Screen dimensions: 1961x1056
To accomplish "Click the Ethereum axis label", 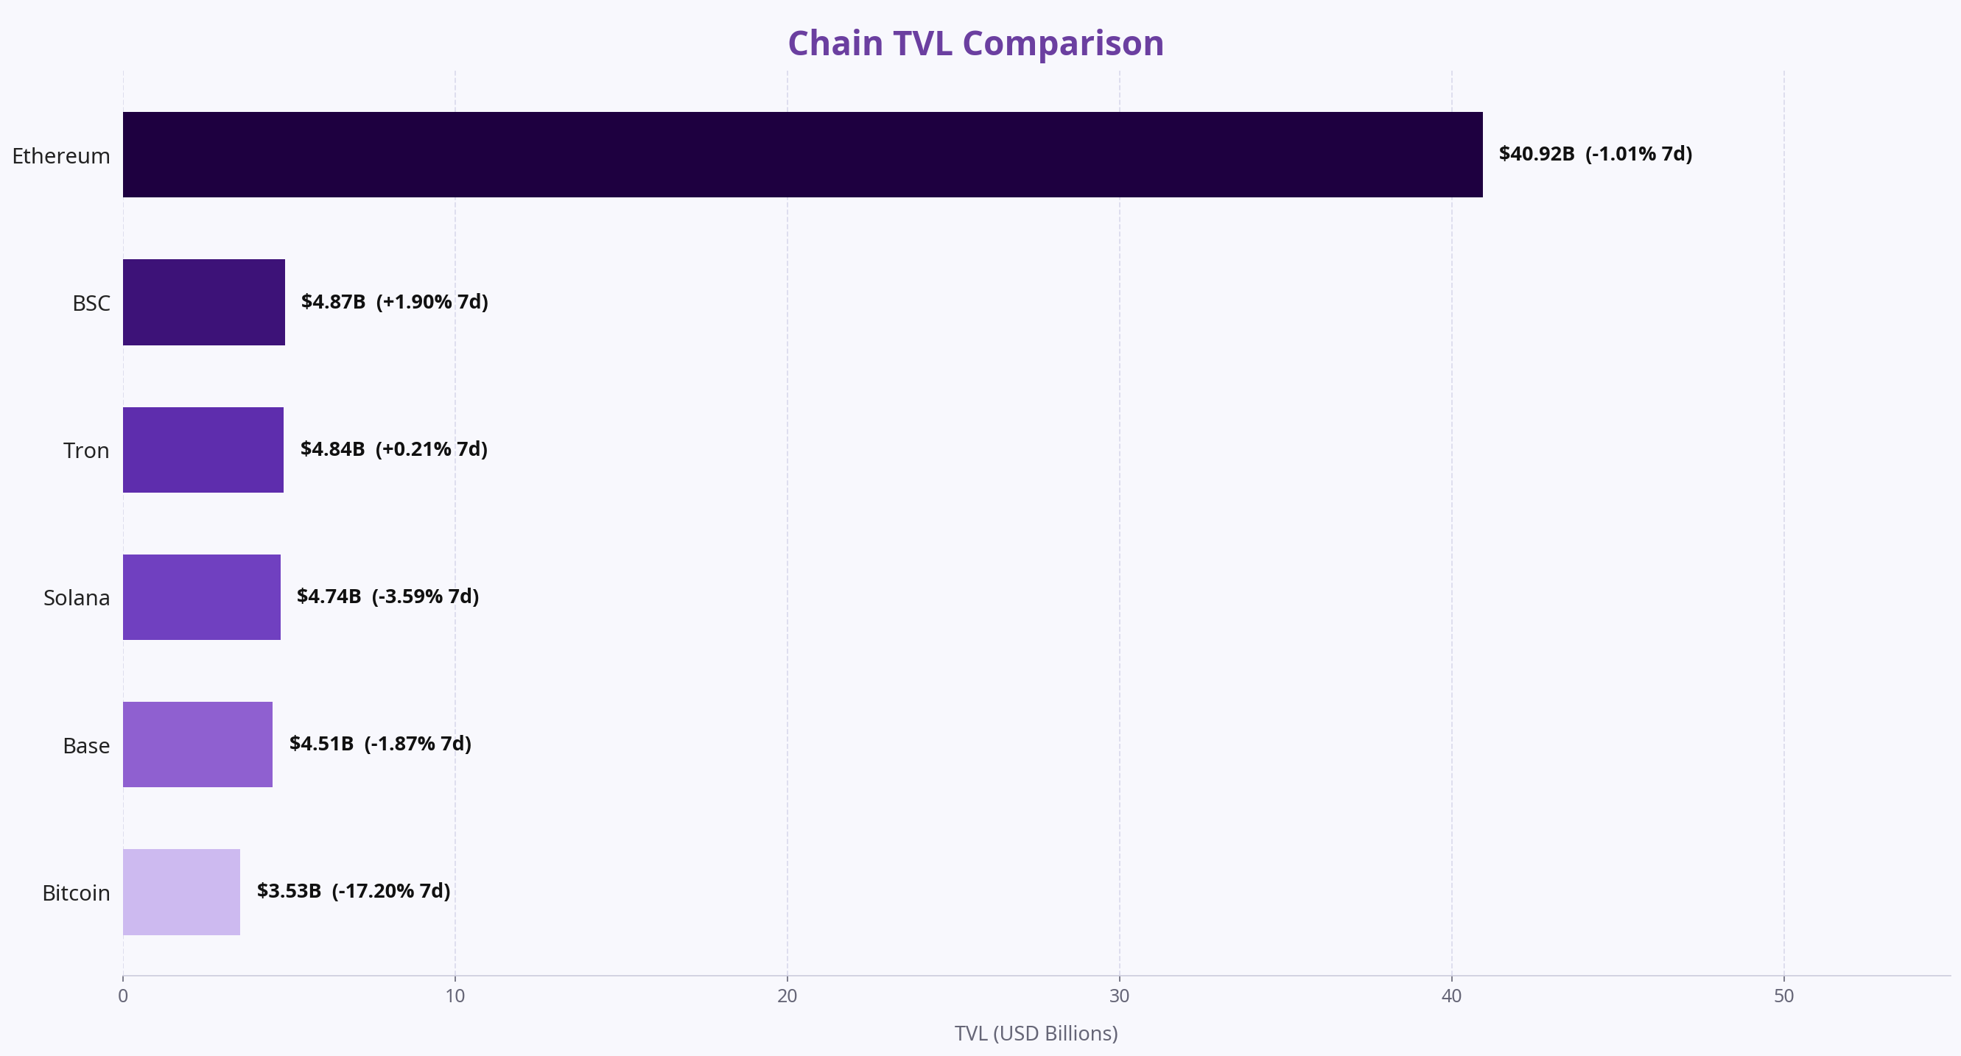I will (x=61, y=156).
